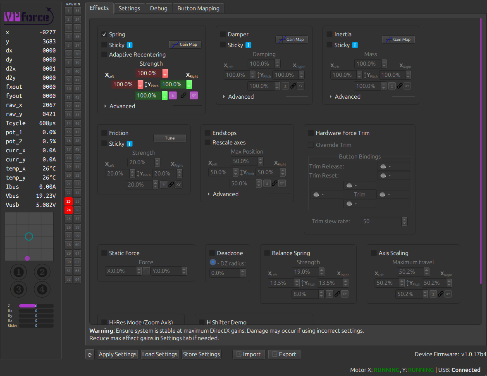487x376 pixels.
Task: Open the Spring Gain Map
Action: point(185,44)
